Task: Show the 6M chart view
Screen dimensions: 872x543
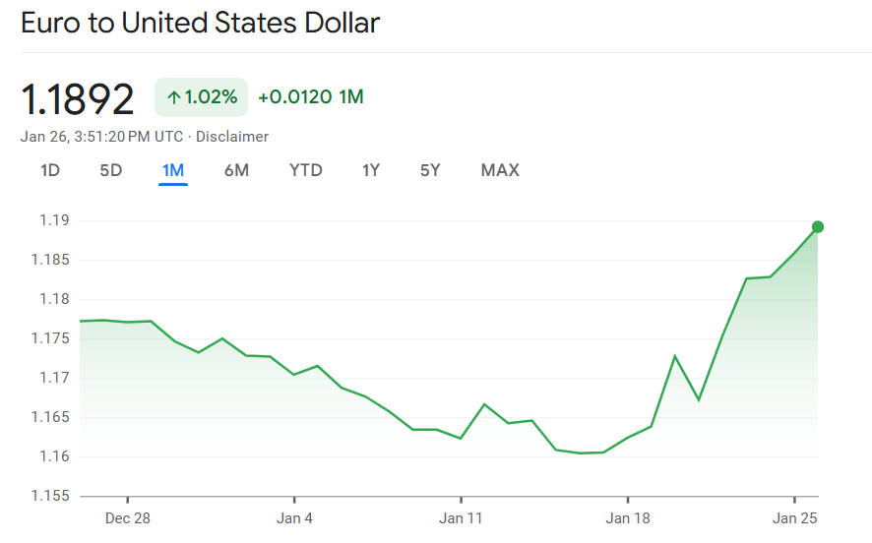Action: [x=236, y=170]
